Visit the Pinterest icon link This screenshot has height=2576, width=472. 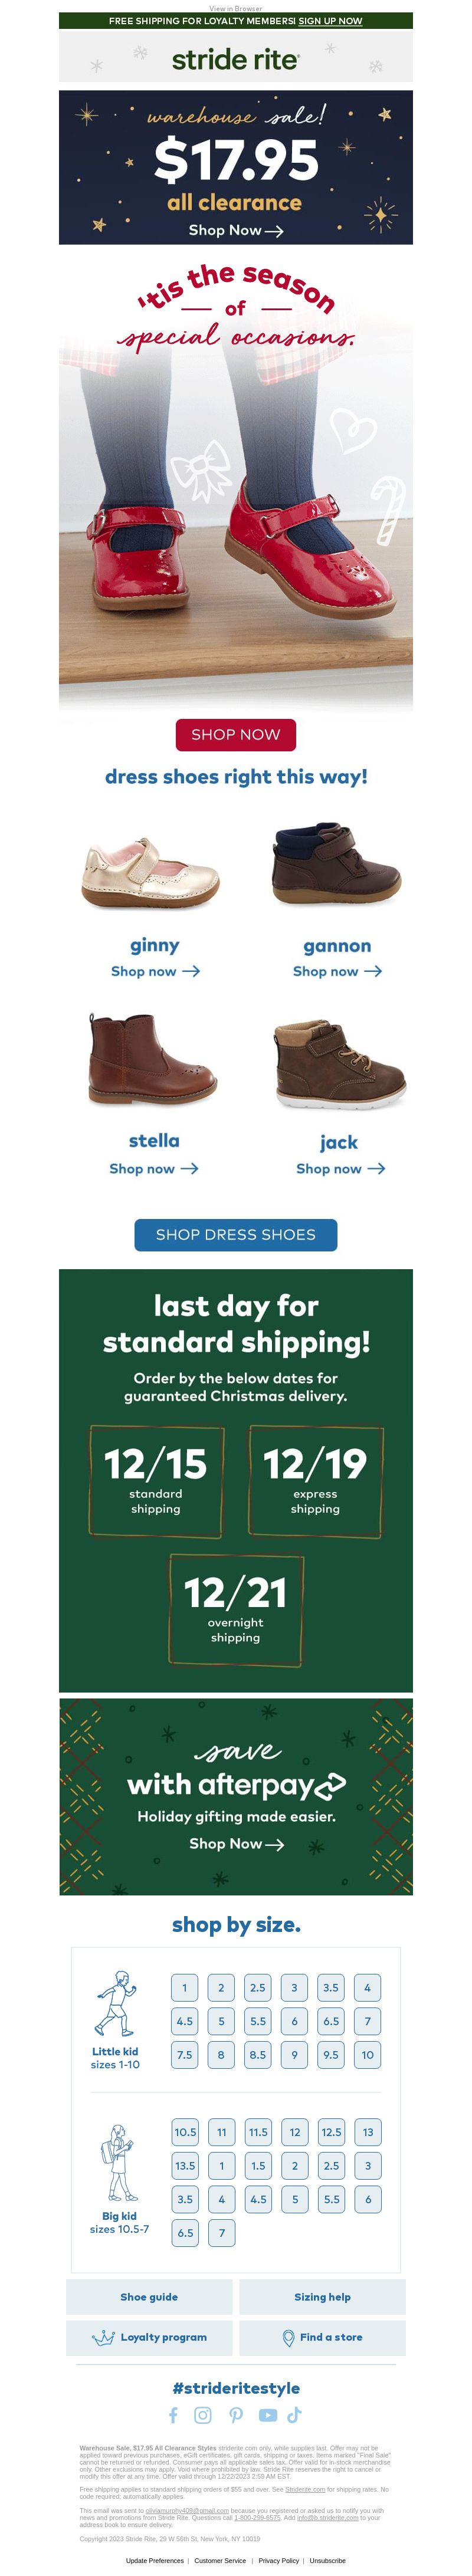236,2414
